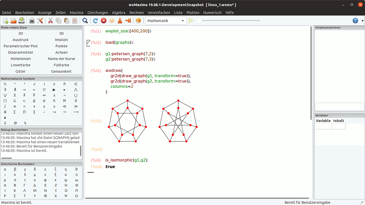Click the Parametrischer Plot button
The width and height of the screenshot is (365, 205).
[20, 46]
